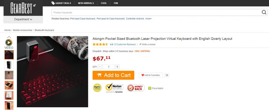Open the 3 Customer Reviews link

pyautogui.click(x=125, y=44)
